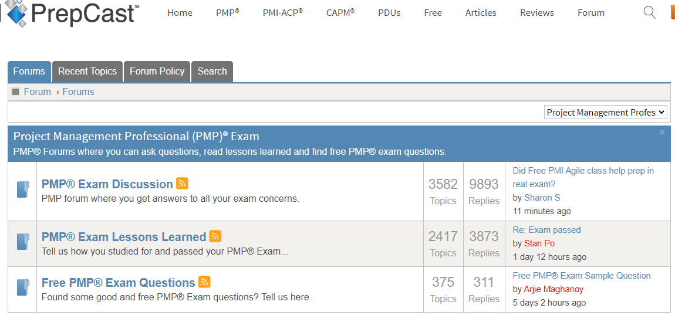
Task: Click the 11 minutes ago timestamp
Action: point(542,211)
